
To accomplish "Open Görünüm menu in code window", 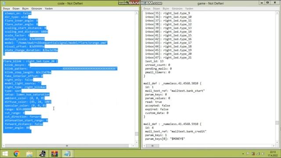I will [36, 9].
